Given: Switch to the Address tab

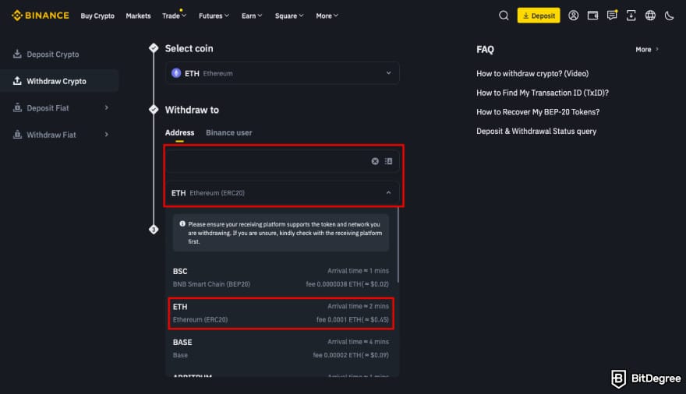Looking at the screenshot, I should coord(179,132).
